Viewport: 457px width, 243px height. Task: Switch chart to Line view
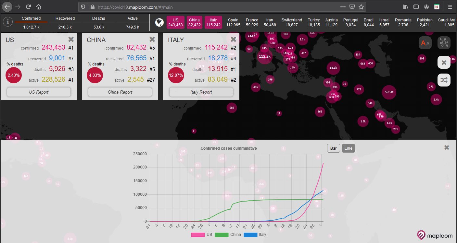pyautogui.click(x=348, y=148)
